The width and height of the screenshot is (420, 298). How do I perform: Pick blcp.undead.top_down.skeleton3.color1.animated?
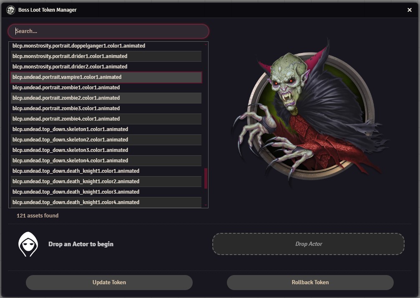(x=106, y=150)
